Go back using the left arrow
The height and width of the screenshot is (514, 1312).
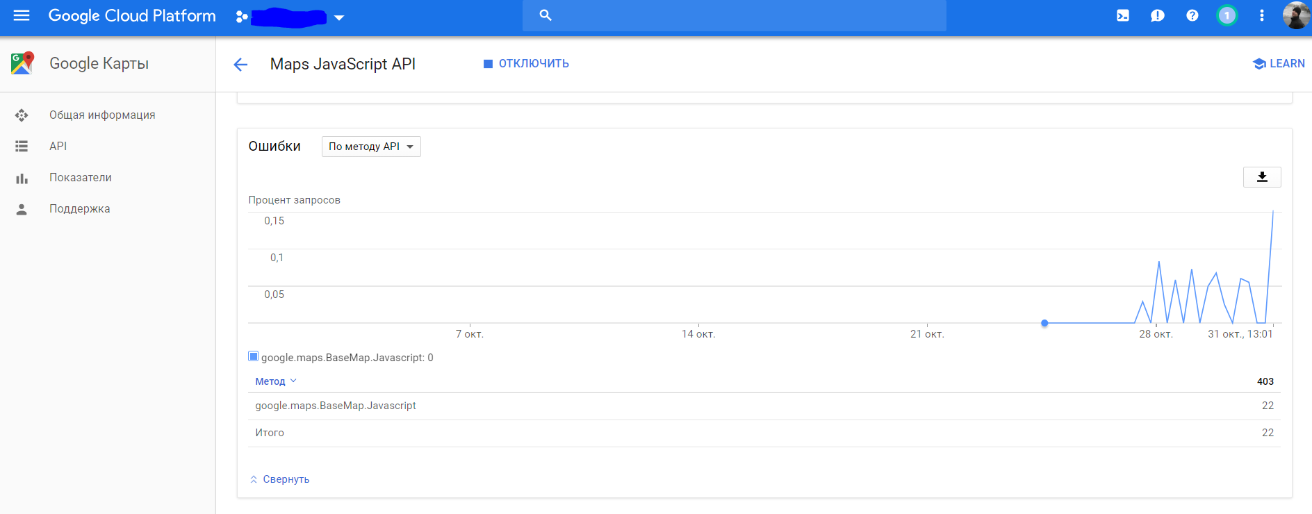tap(240, 65)
